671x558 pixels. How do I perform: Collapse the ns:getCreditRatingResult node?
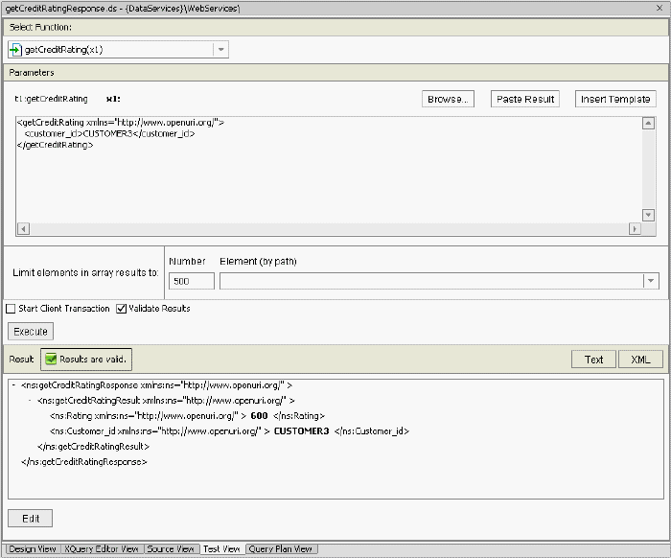[30, 401]
